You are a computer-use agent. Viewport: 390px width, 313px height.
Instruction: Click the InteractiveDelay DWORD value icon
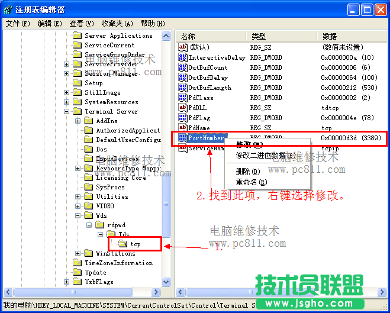pos(183,57)
